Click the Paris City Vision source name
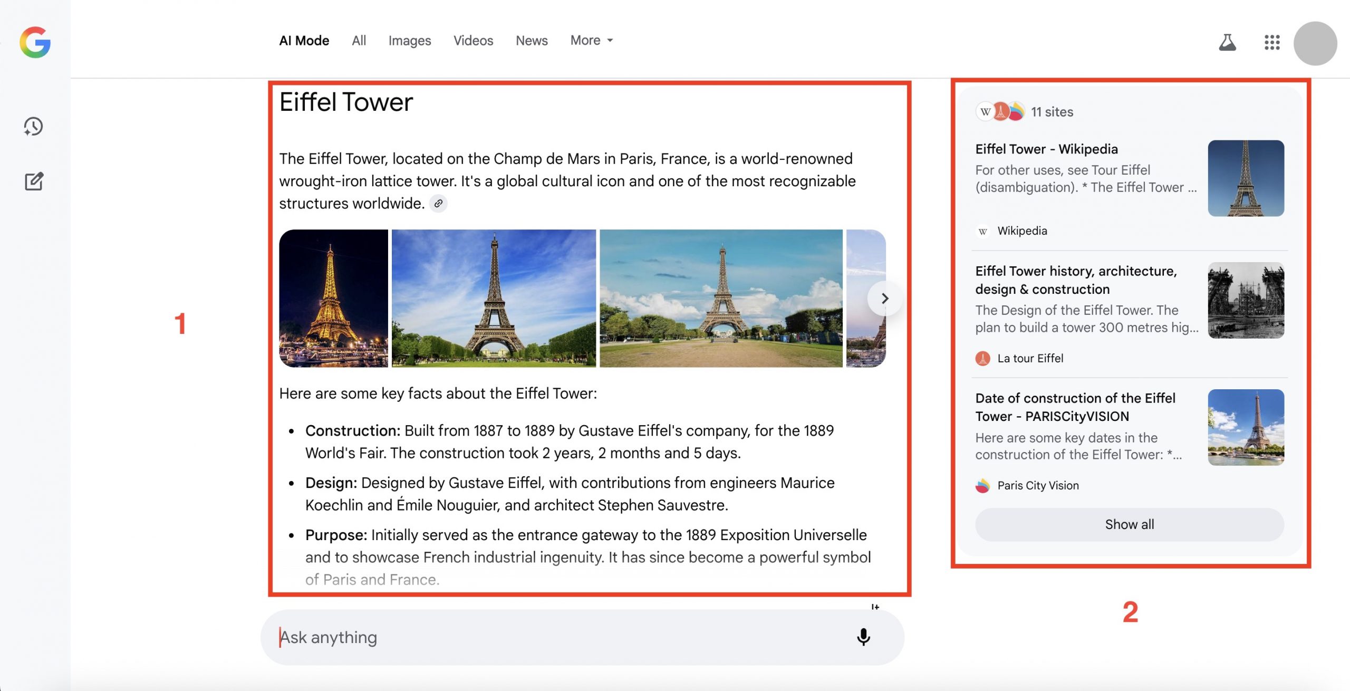This screenshot has height=691, width=1350. point(1038,486)
